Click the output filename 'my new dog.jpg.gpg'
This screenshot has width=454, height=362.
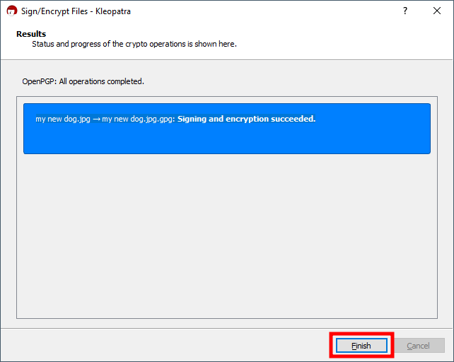pyautogui.click(x=138, y=119)
